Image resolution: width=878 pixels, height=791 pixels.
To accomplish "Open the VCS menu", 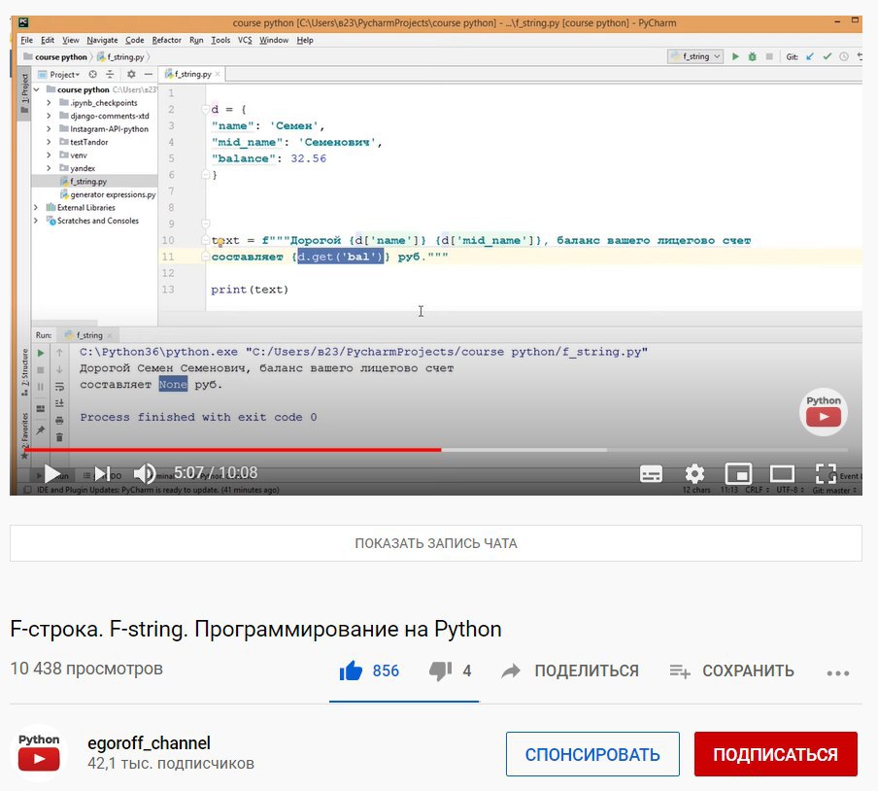I will [x=245, y=41].
